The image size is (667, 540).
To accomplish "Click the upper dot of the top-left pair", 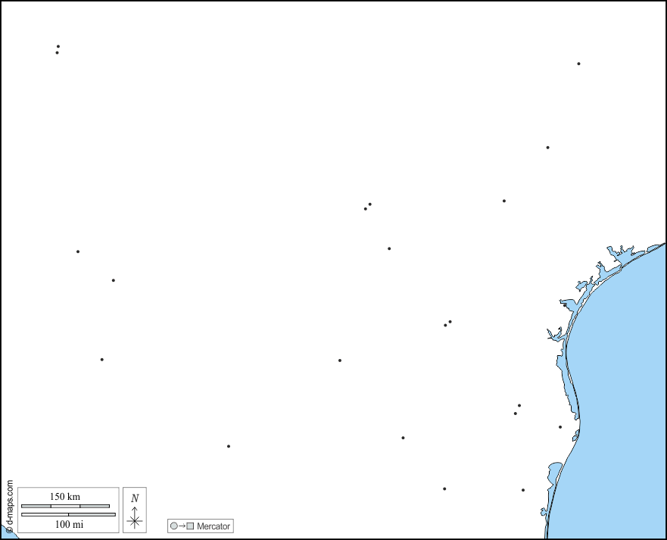I will [x=58, y=46].
